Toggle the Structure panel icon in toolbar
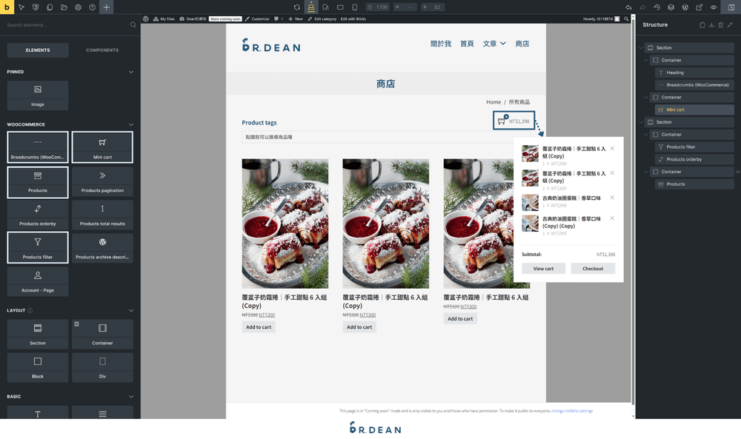The height and width of the screenshot is (439, 741). point(731,7)
